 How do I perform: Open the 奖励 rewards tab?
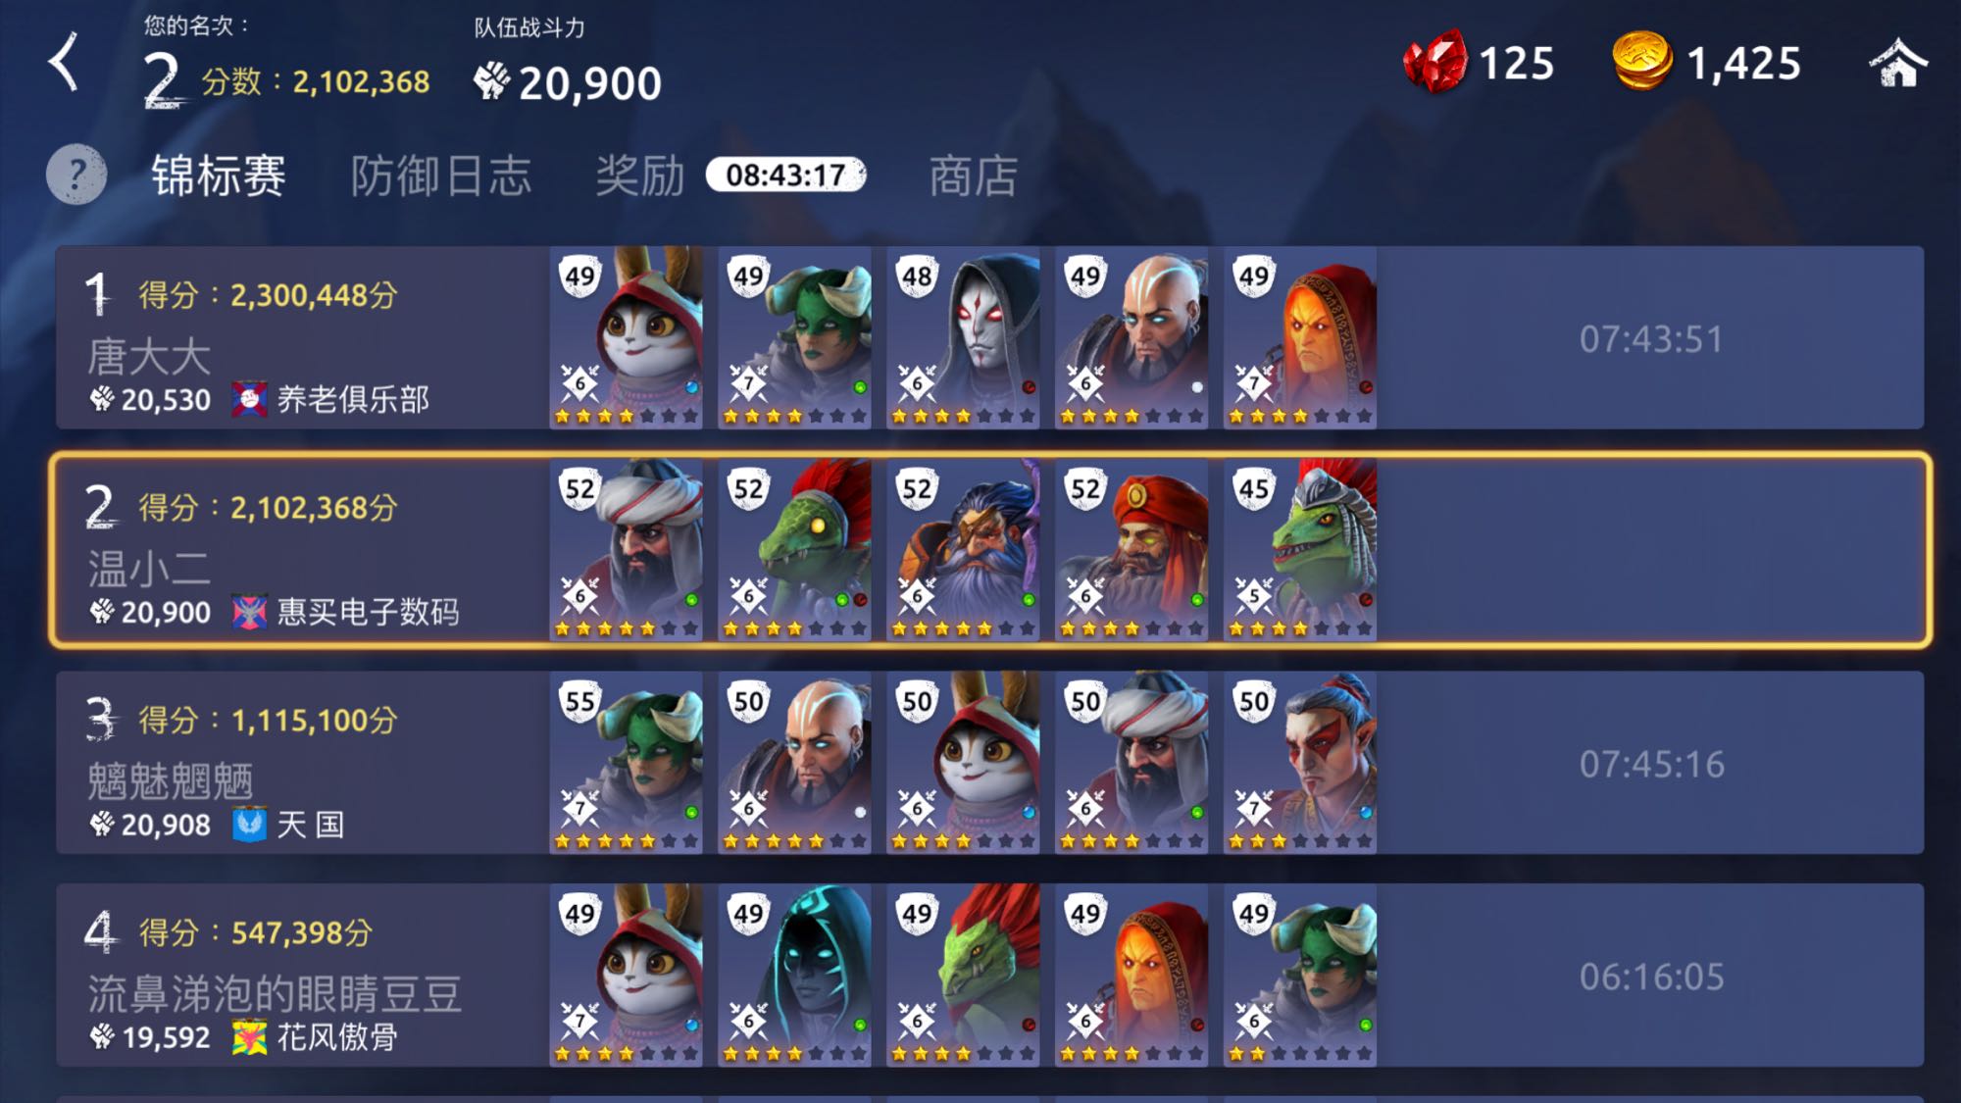(x=639, y=176)
